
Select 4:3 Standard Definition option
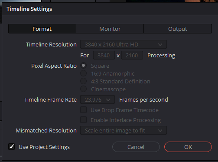pyautogui.click(x=84, y=81)
